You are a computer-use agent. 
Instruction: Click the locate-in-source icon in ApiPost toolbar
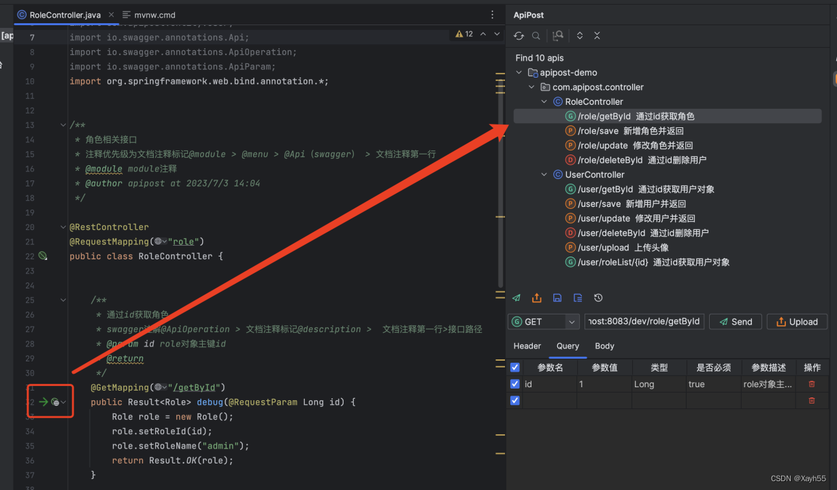(x=557, y=35)
